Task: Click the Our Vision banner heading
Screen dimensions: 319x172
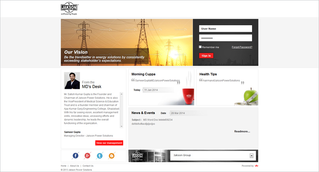Action: tap(76, 52)
